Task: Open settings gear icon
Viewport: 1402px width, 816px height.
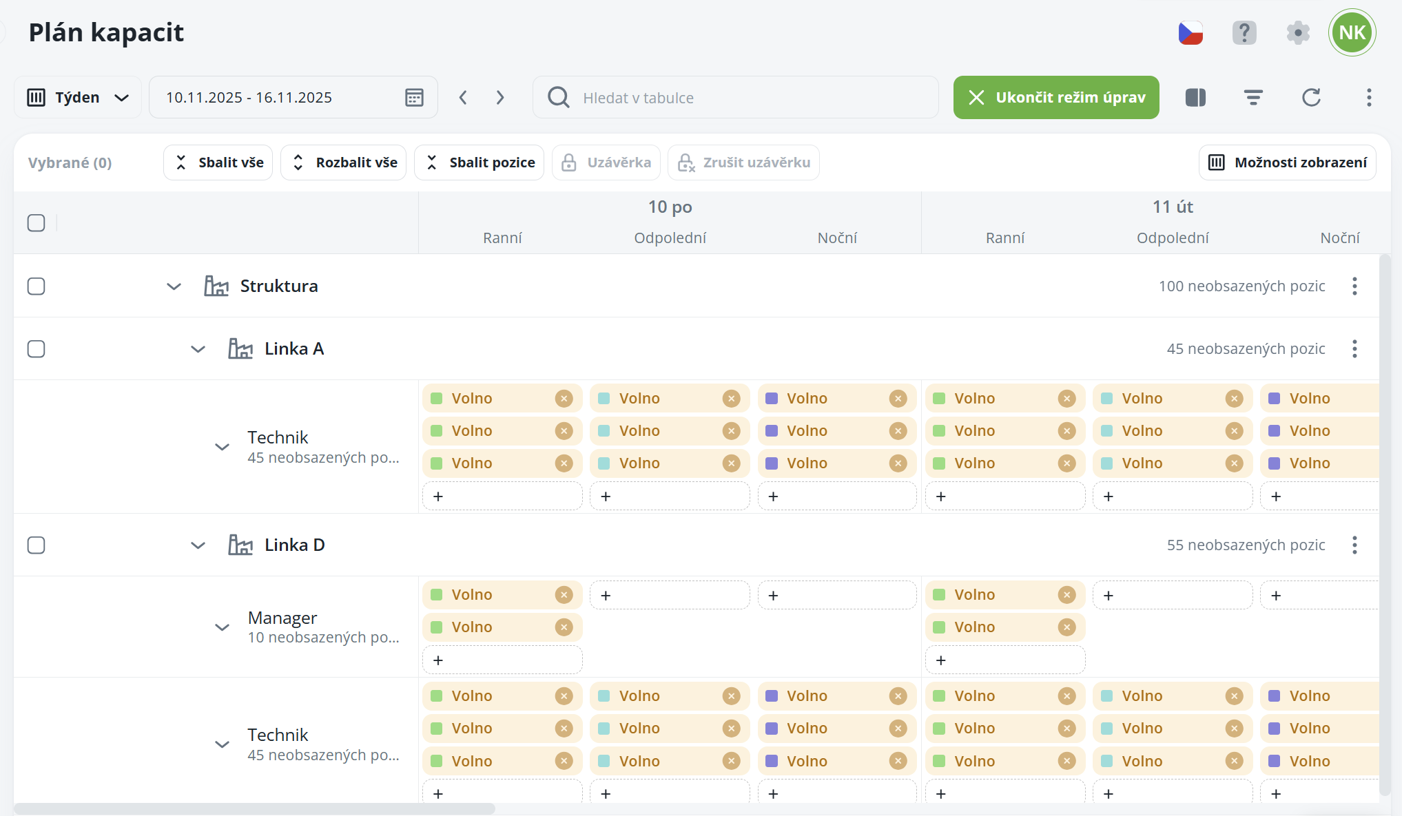Action: (x=1298, y=32)
